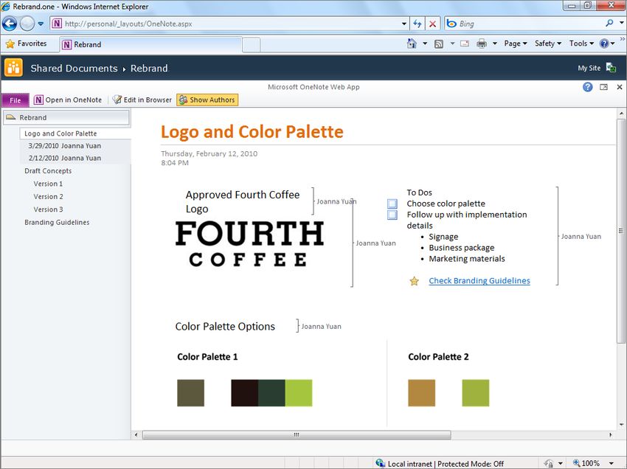Image resolution: width=627 pixels, height=469 pixels.
Task: Open the Shared Documents breadcrumb link
Action: coord(74,69)
